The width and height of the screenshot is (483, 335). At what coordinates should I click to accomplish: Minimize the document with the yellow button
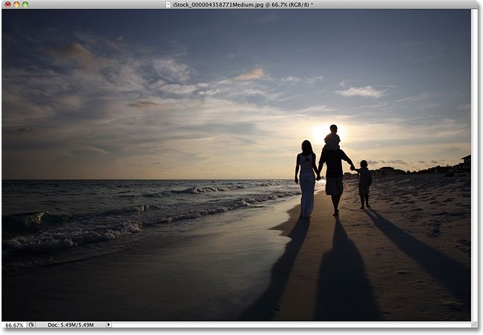pos(16,4)
